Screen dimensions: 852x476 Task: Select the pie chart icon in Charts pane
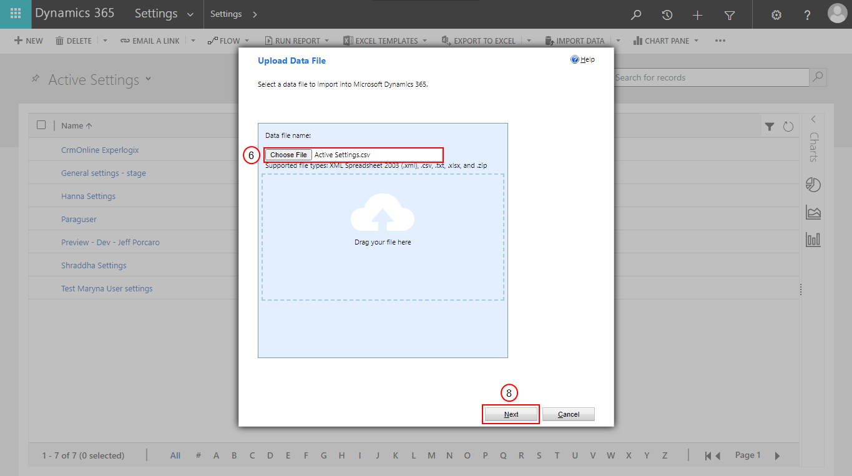[813, 185]
